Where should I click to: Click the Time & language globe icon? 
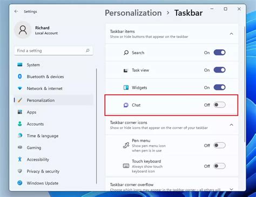(x=20, y=136)
